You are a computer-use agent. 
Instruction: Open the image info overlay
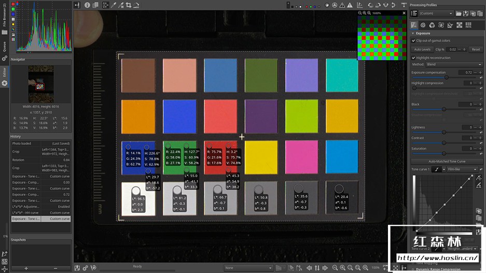[88, 5]
